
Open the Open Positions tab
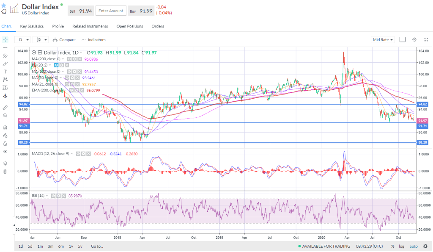point(129,26)
